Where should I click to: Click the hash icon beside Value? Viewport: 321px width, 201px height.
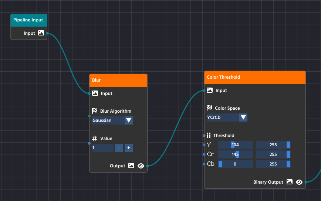pyautogui.click(x=95, y=138)
